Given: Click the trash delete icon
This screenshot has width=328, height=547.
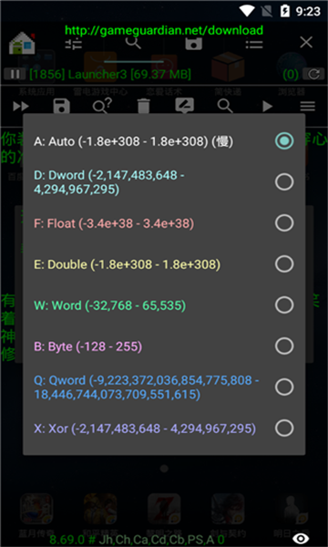Looking at the screenshot, I should [x=144, y=106].
